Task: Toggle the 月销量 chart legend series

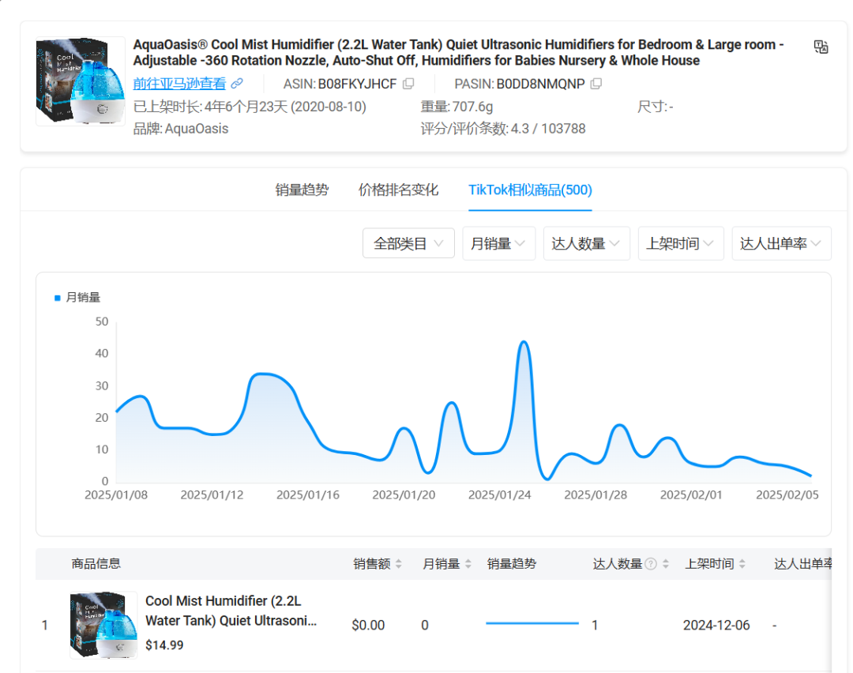Action: point(77,298)
